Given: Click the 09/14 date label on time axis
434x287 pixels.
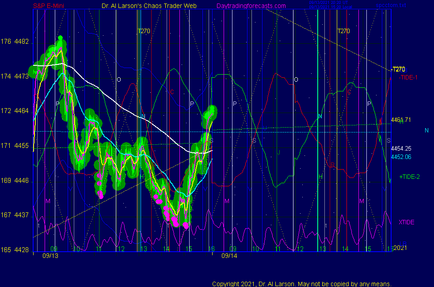Looking at the screenshot, I should (x=229, y=256).
